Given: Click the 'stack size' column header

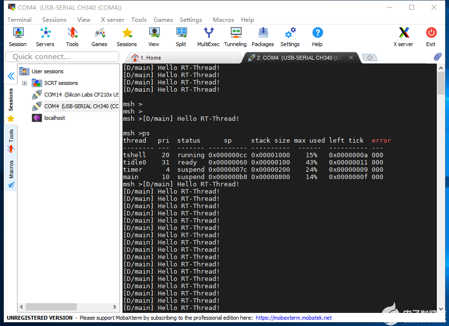Looking at the screenshot, I should click(x=271, y=140).
